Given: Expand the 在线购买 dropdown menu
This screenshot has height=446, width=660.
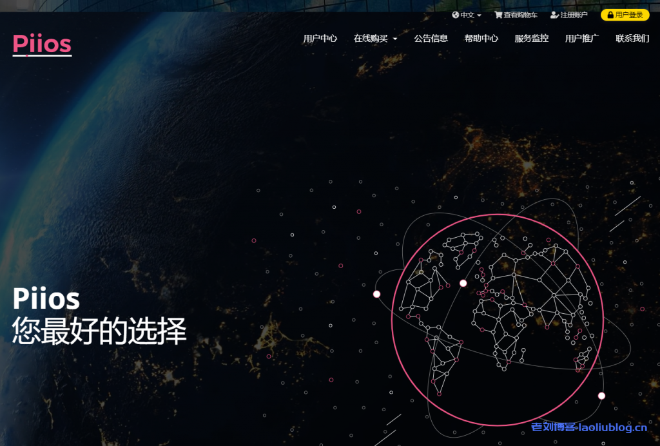Looking at the screenshot, I should click(x=374, y=38).
